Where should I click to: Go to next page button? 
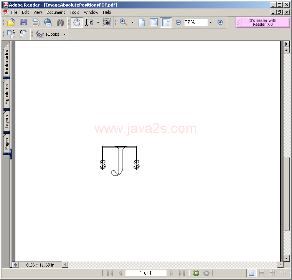coord(172,273)
